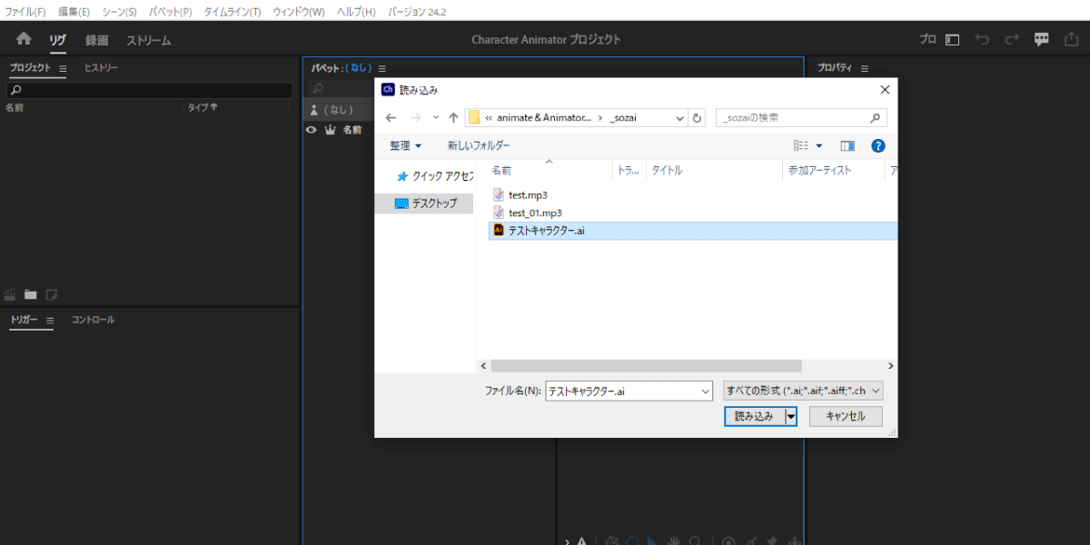Viewport: 1090px width, 545px height.
Task: Switch to コントロール tab
Action: point(94,320)
